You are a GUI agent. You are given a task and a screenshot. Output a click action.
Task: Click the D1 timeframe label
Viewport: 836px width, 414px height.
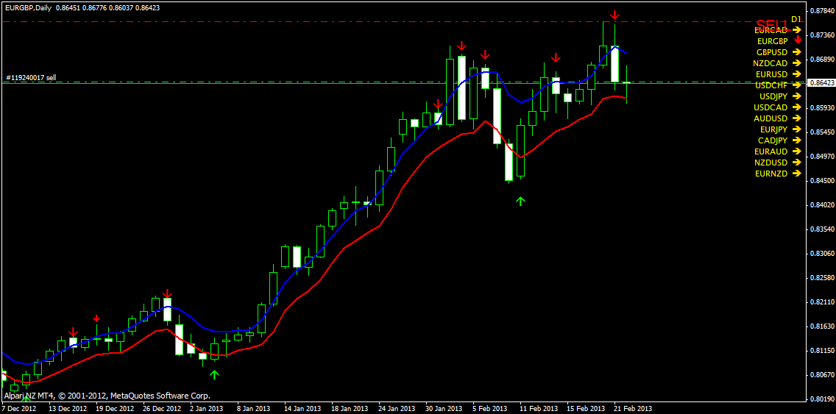click(x=796, y=19)
